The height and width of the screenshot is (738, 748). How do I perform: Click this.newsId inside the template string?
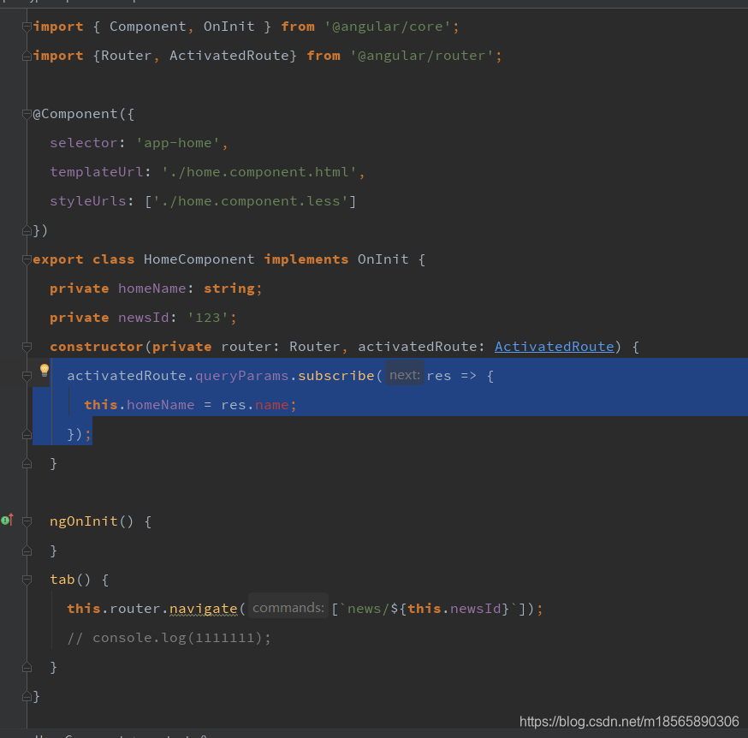click(x=454, y=609)
